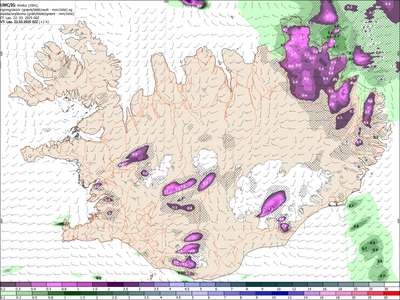Click the bright pink snow swatch for 0.5–0.8
The image size is (400, 300).
tap(54, 285)
